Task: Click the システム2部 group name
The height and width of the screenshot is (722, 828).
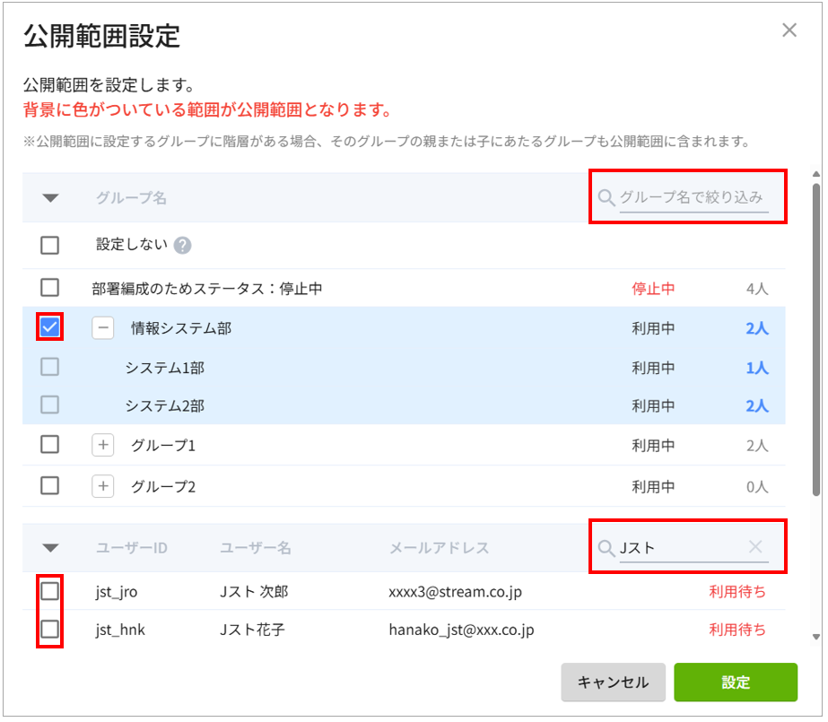Action: point(165,406)
